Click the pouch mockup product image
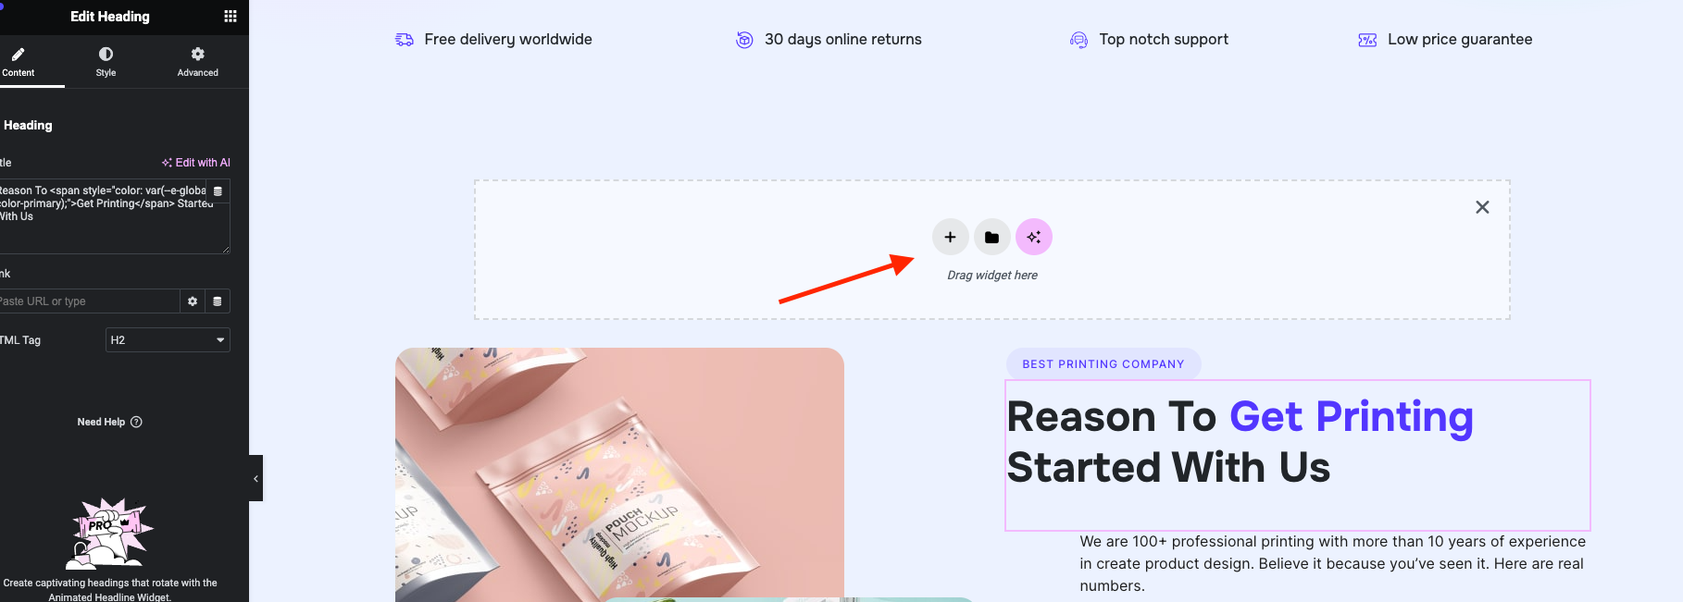Screen dimensions: 1683x602 (x=619, y=474)
